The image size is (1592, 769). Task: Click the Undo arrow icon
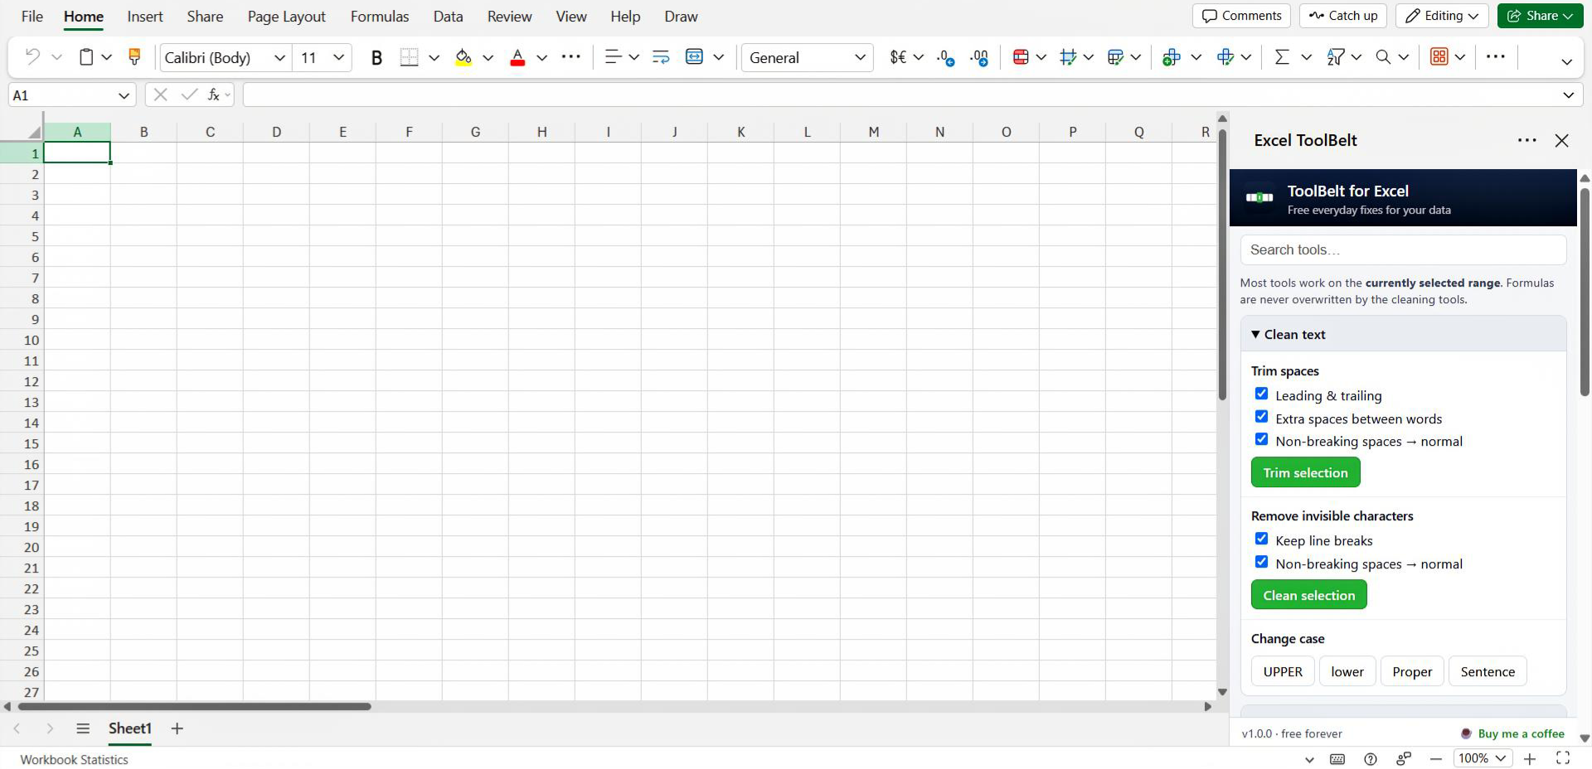coord(32,56)
